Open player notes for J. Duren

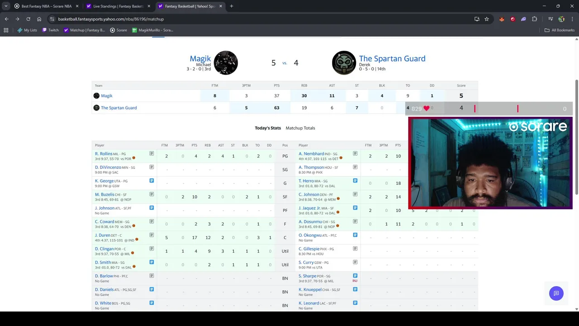(x=152, y=235)
